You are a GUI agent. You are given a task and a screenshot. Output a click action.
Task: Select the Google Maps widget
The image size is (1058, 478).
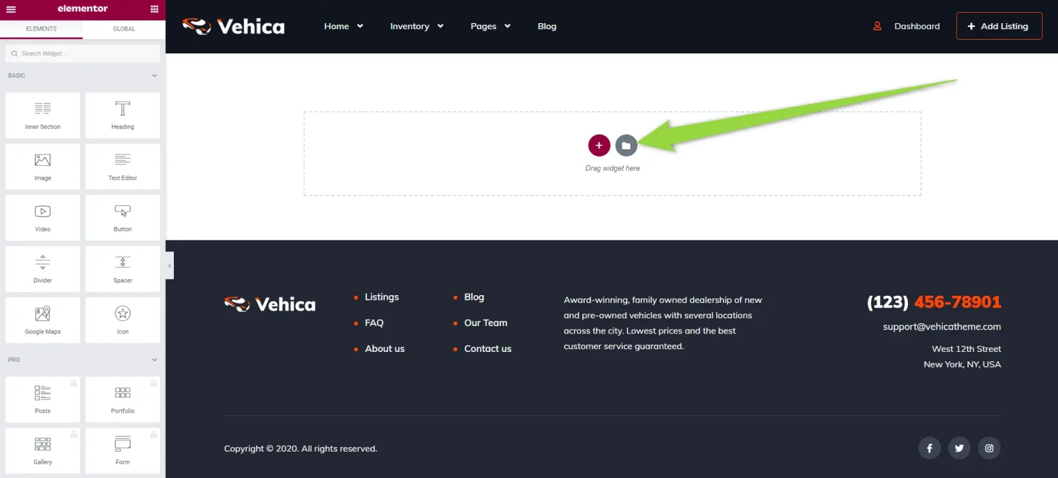coord(43,320)
